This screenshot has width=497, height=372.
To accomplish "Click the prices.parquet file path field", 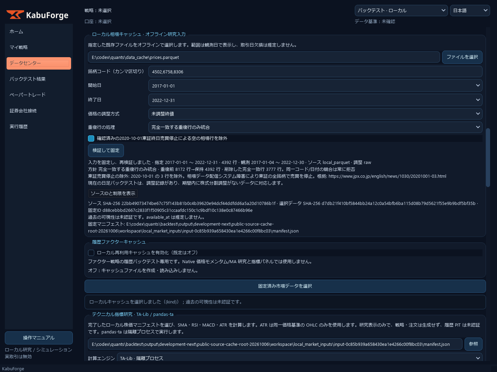I will coord(264,57).
